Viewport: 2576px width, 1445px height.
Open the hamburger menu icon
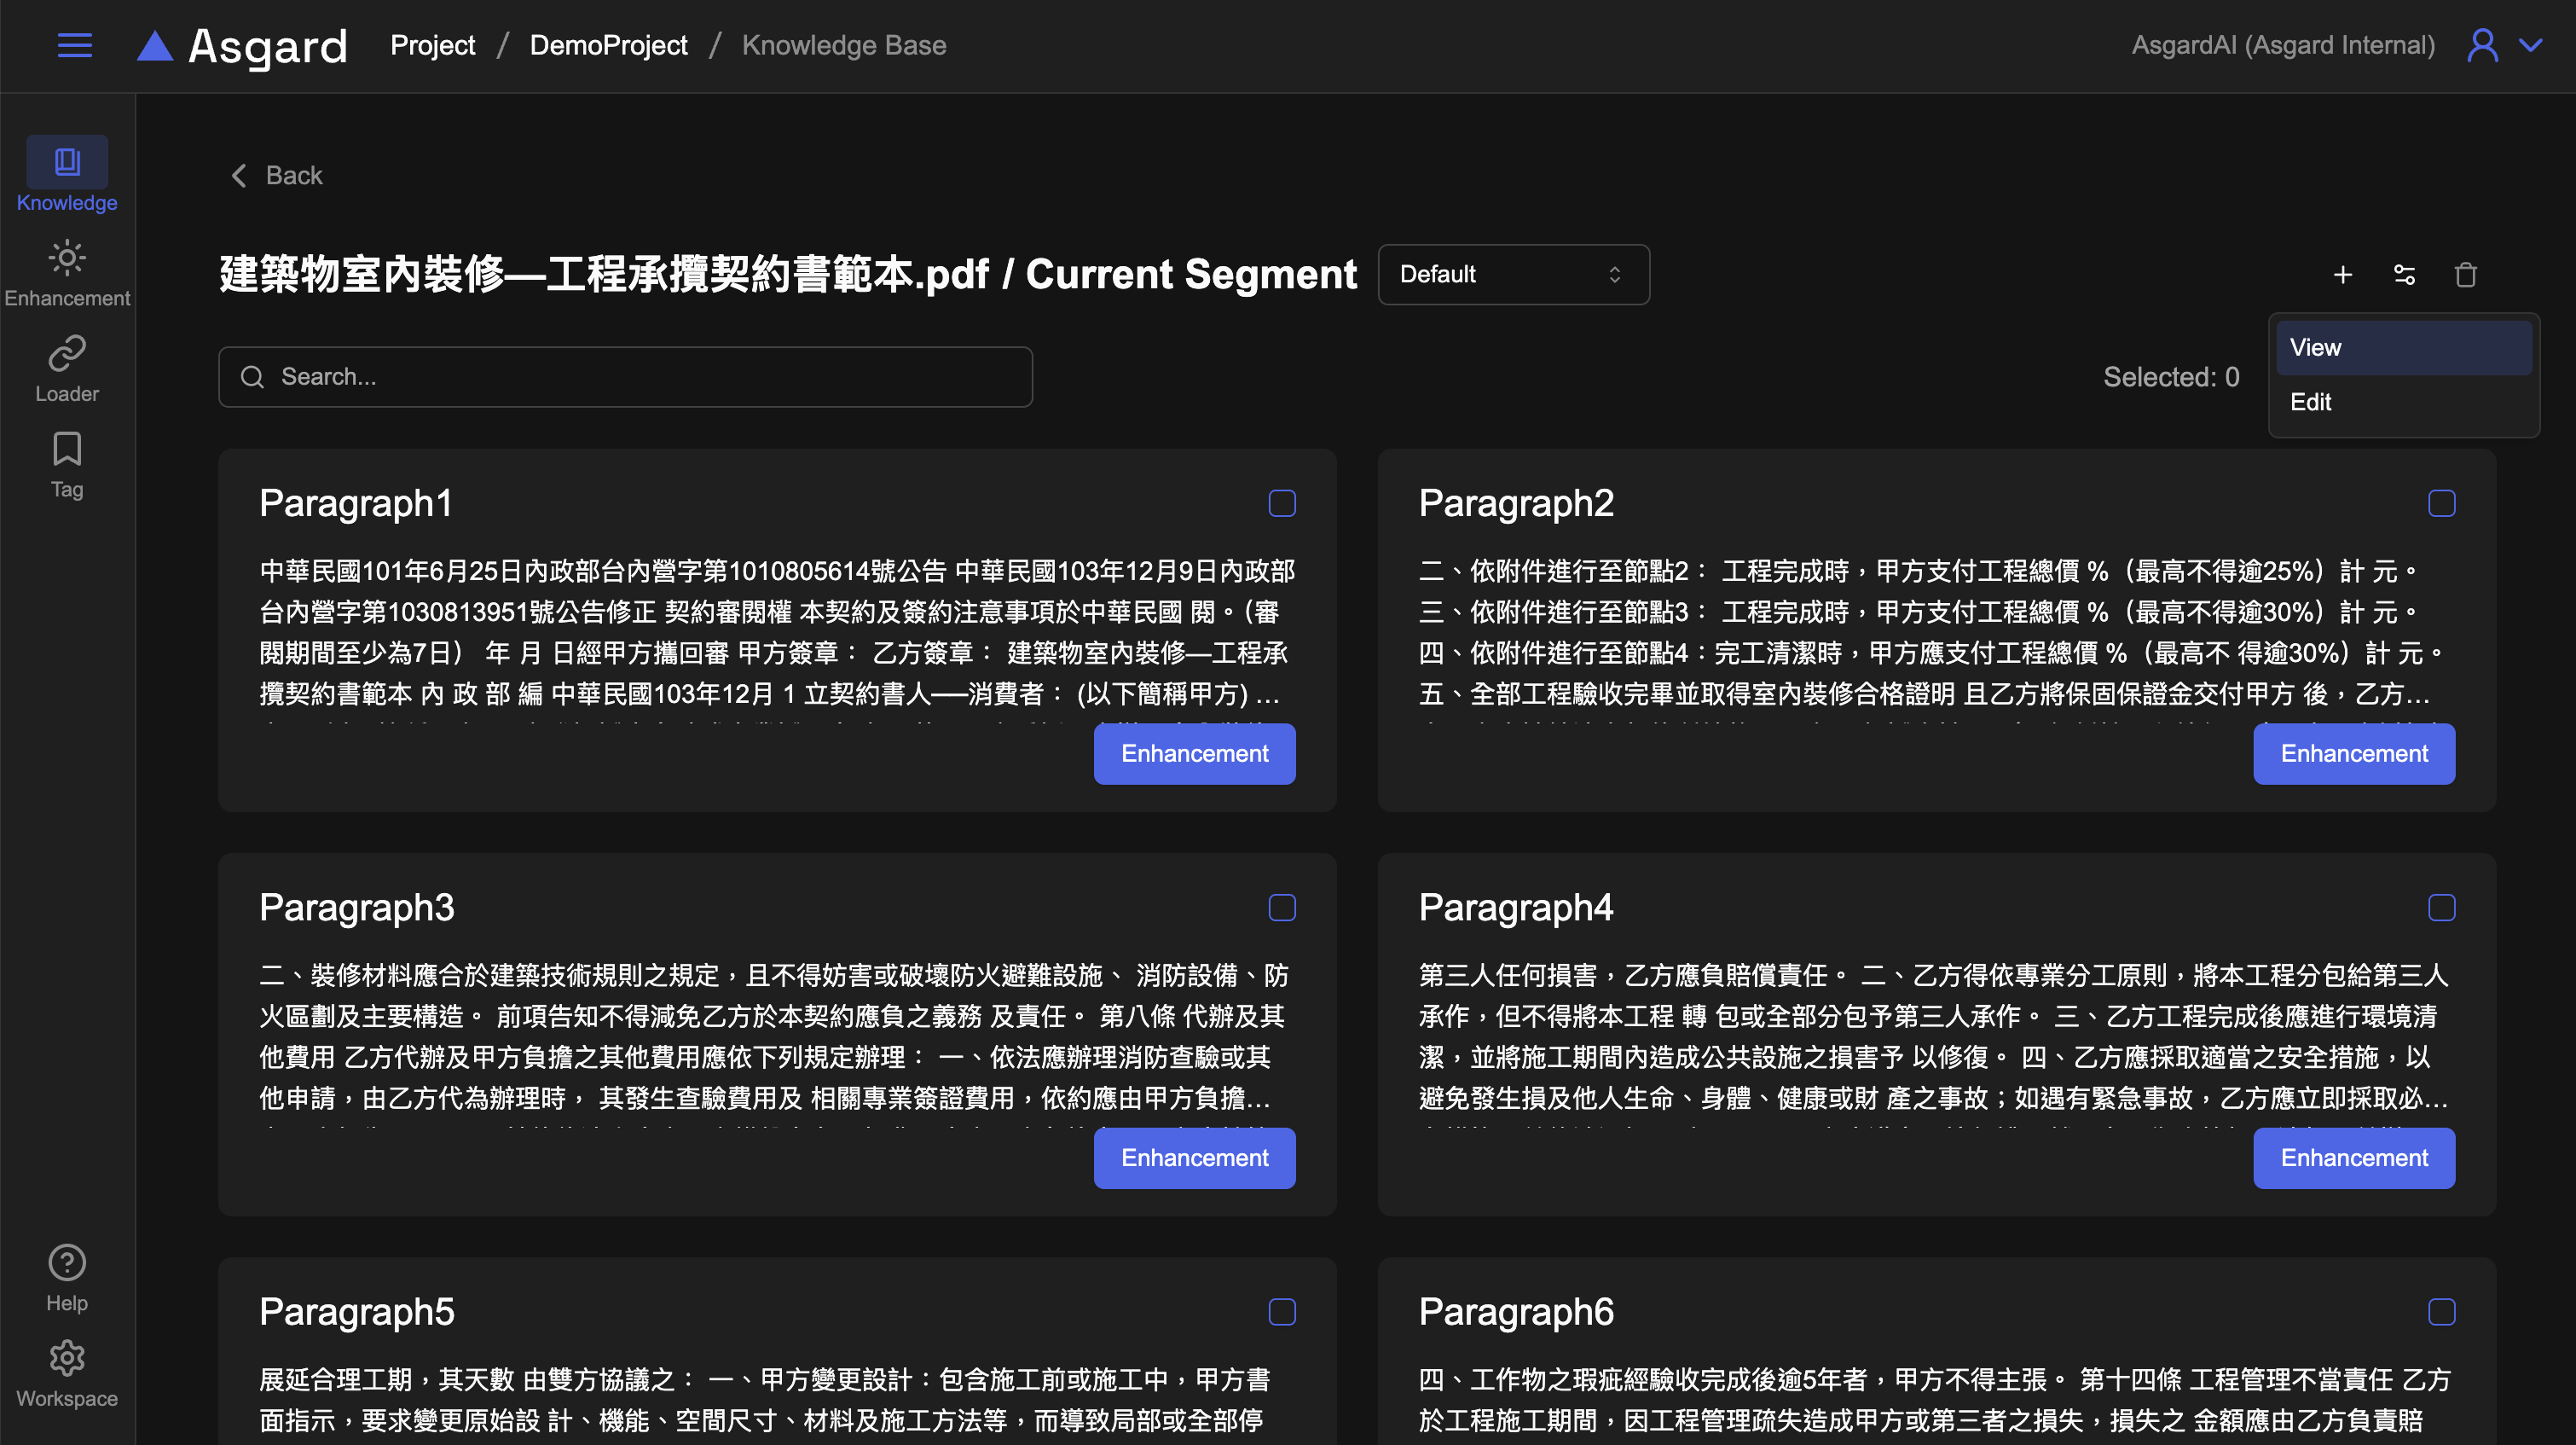coord(75,45)
